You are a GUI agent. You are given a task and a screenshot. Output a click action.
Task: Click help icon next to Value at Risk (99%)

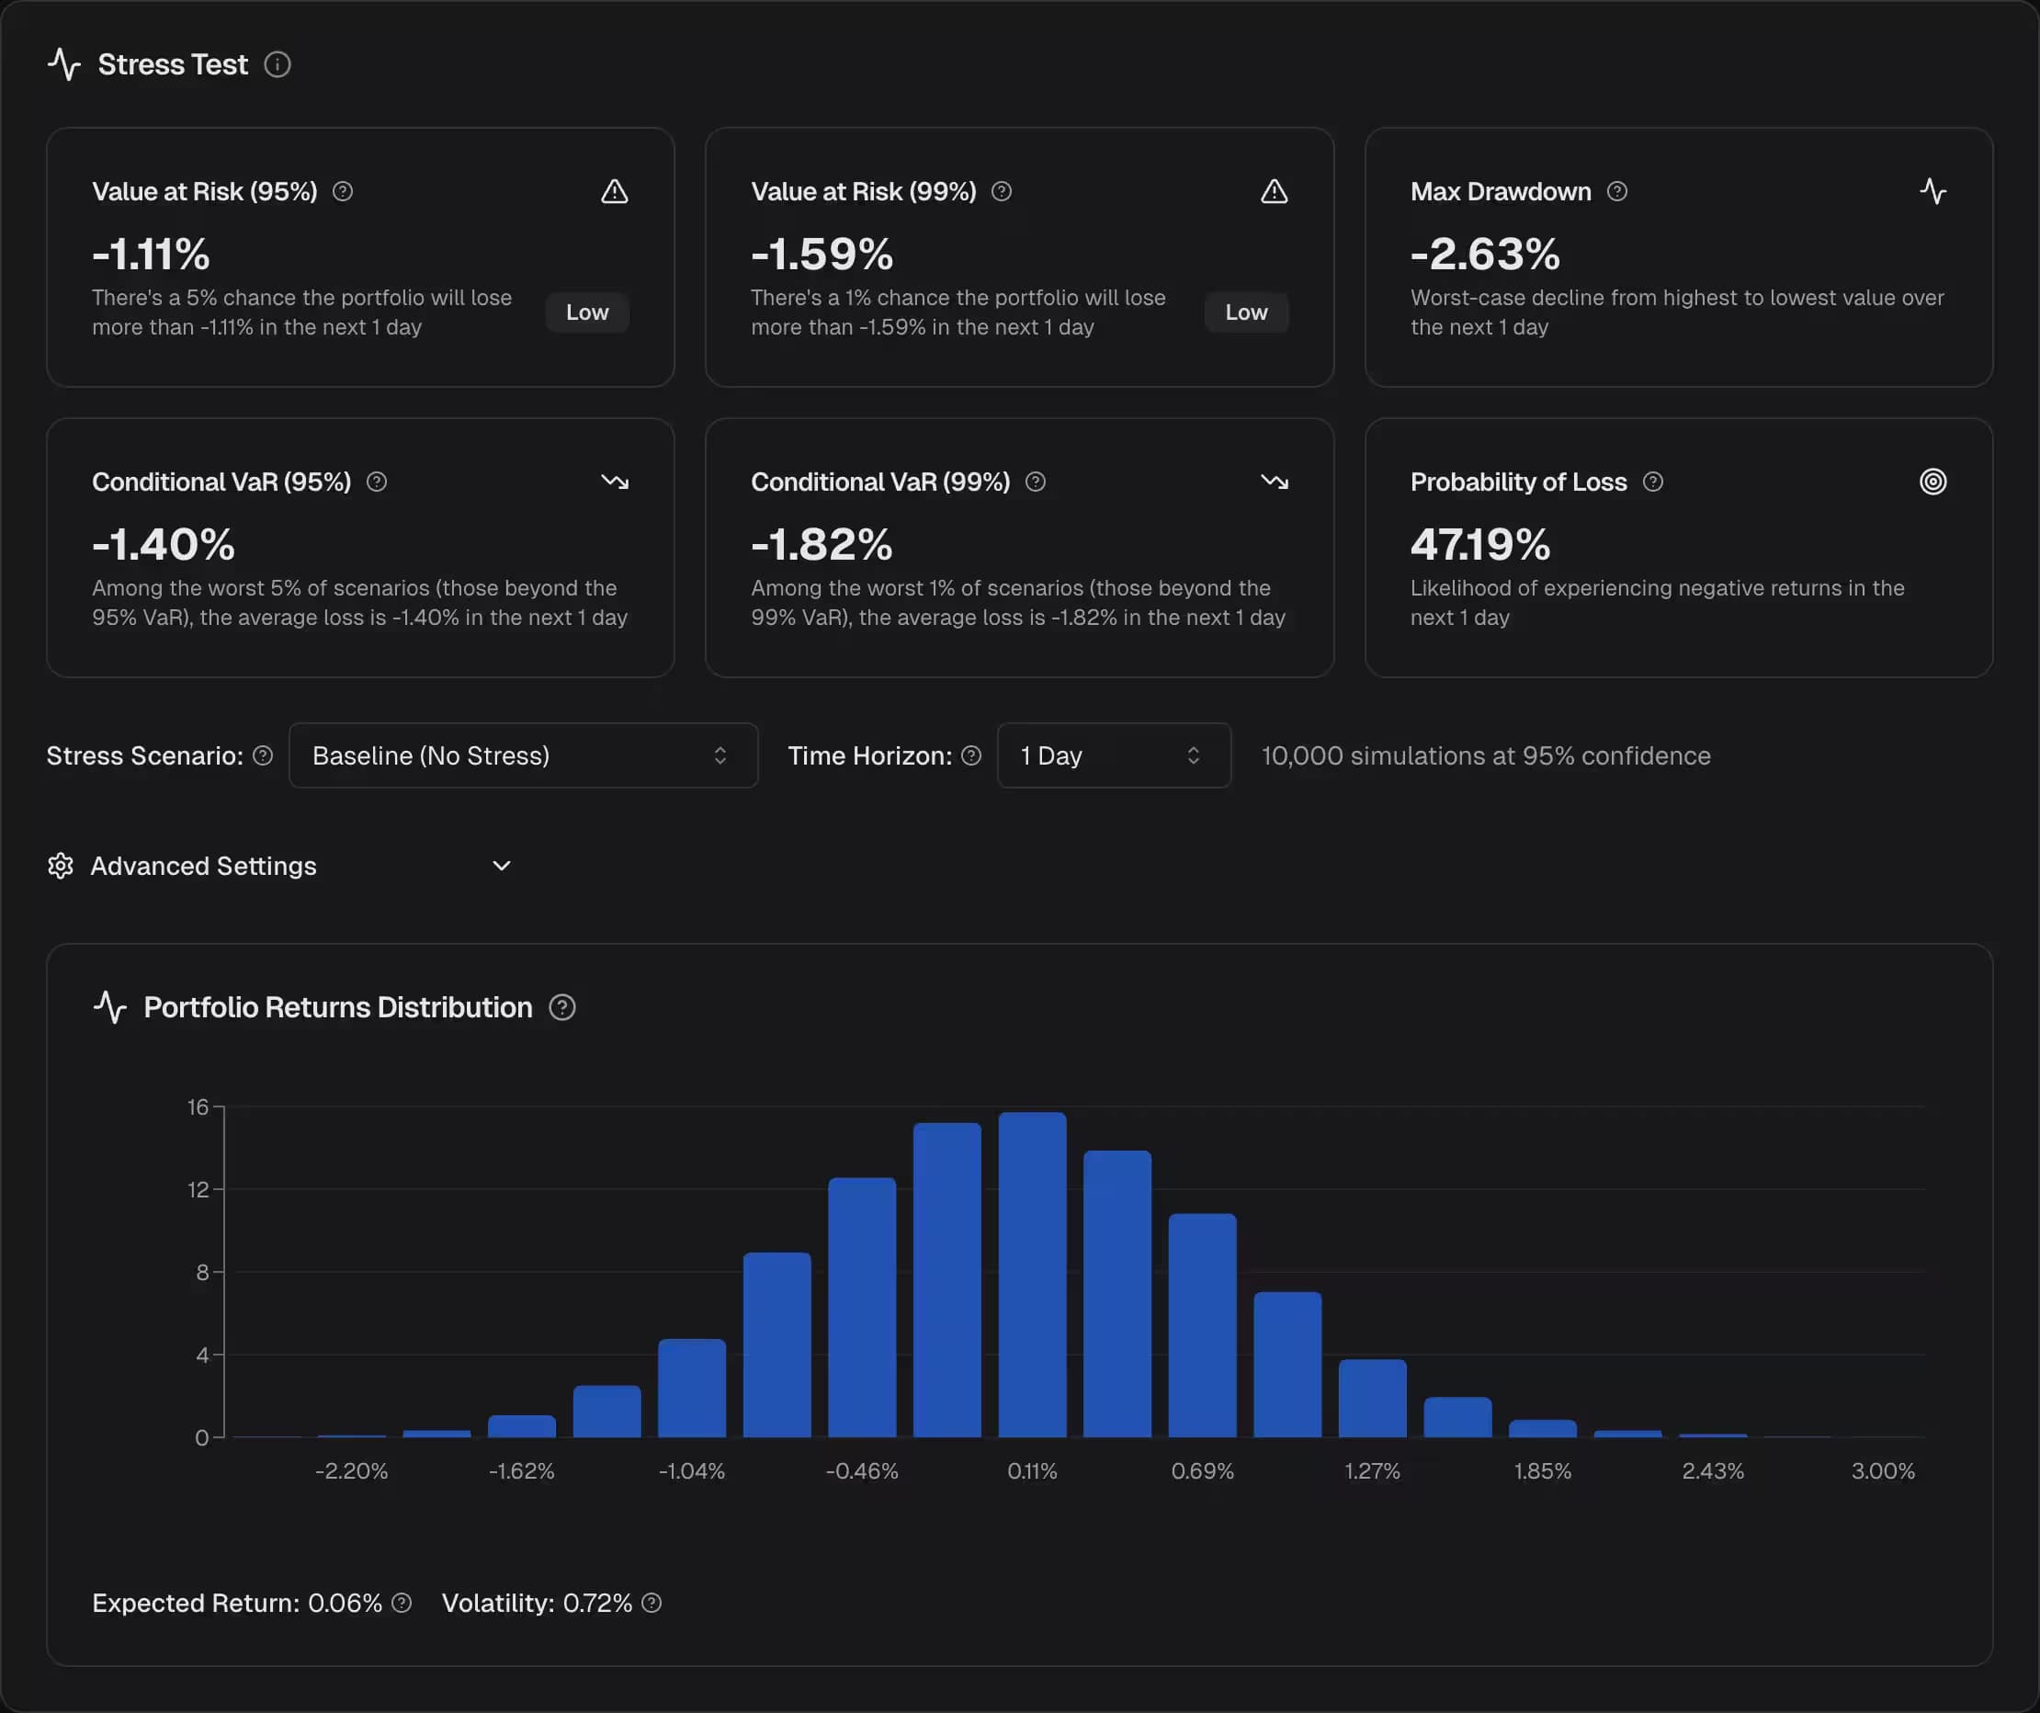(x=1002, y=191)
